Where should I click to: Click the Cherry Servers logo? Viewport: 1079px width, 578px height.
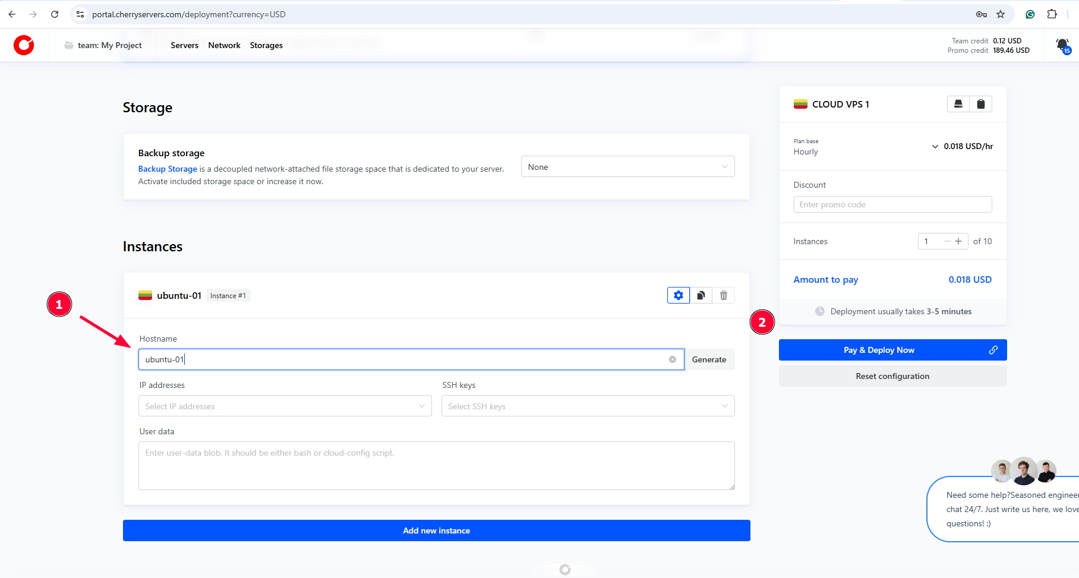point(24,45)
